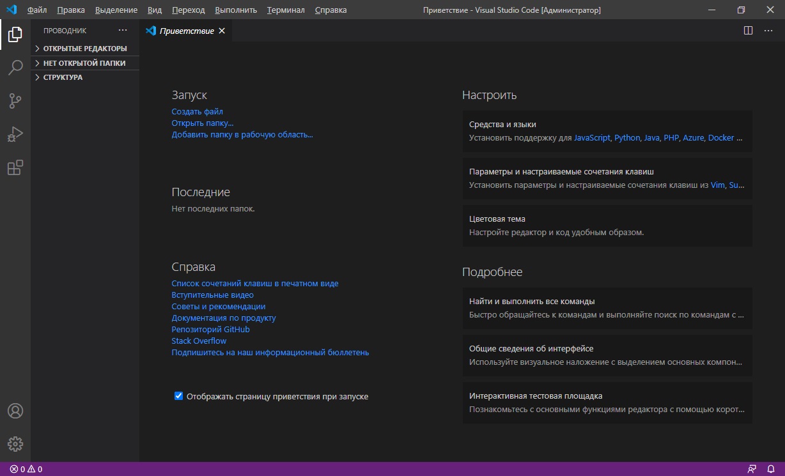The image size is (785, 476).
Task: Open notifications bell in status bar
Action: tap(771, 469)
